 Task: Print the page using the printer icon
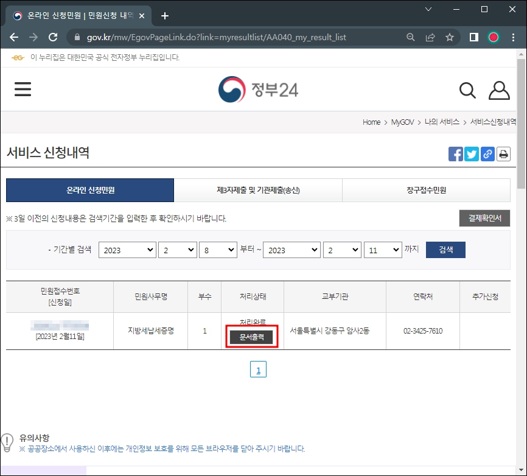point(503,153)
